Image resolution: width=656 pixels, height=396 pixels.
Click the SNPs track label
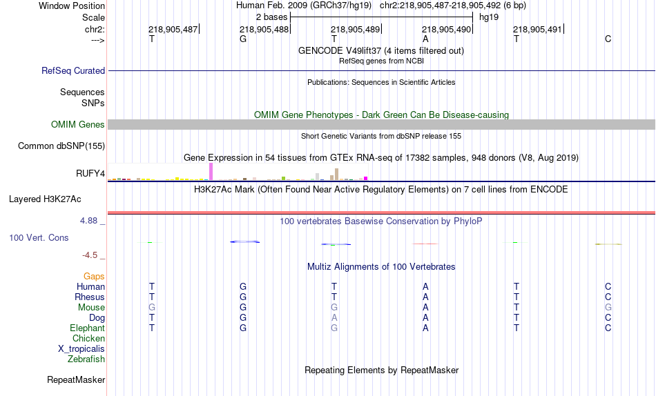click(x=93, y=103)
